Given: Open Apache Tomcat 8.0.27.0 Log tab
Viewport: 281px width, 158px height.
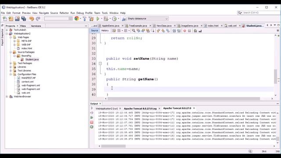Looking at the screenshot, I should (140, 108).
